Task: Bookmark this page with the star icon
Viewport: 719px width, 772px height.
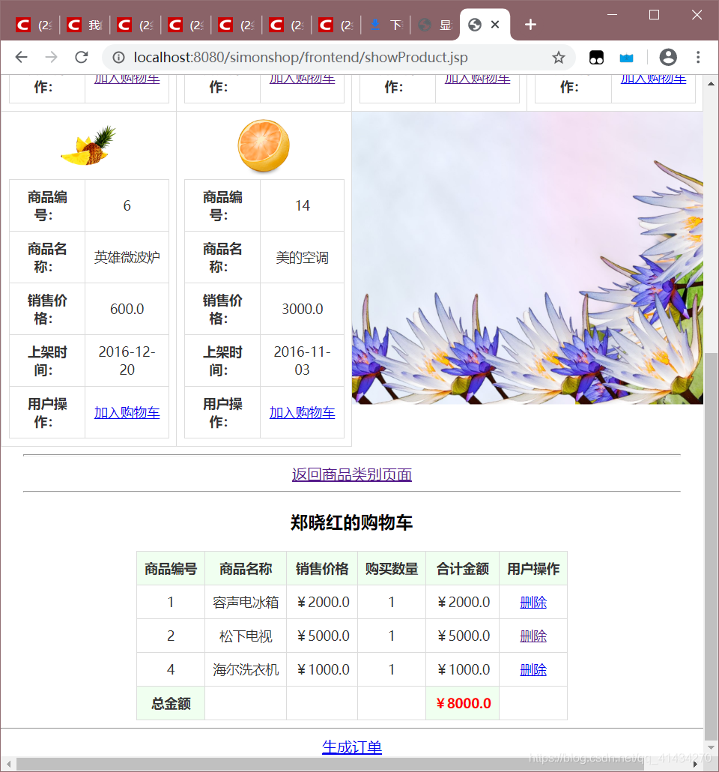Action: (x=558, y=58)
